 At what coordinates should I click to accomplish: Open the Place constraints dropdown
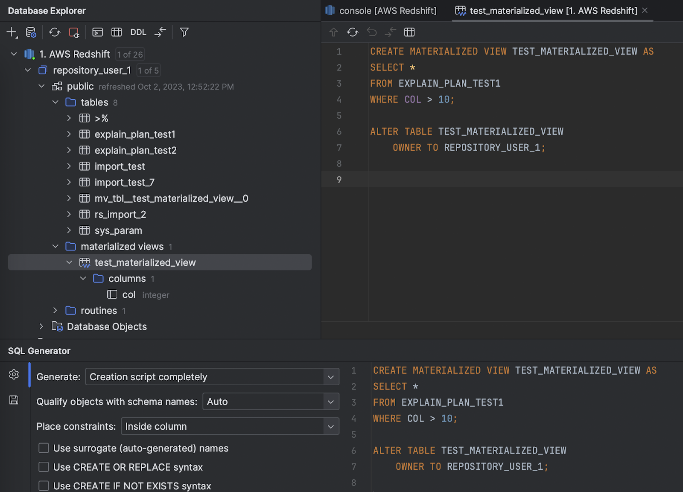click(230, 426)
